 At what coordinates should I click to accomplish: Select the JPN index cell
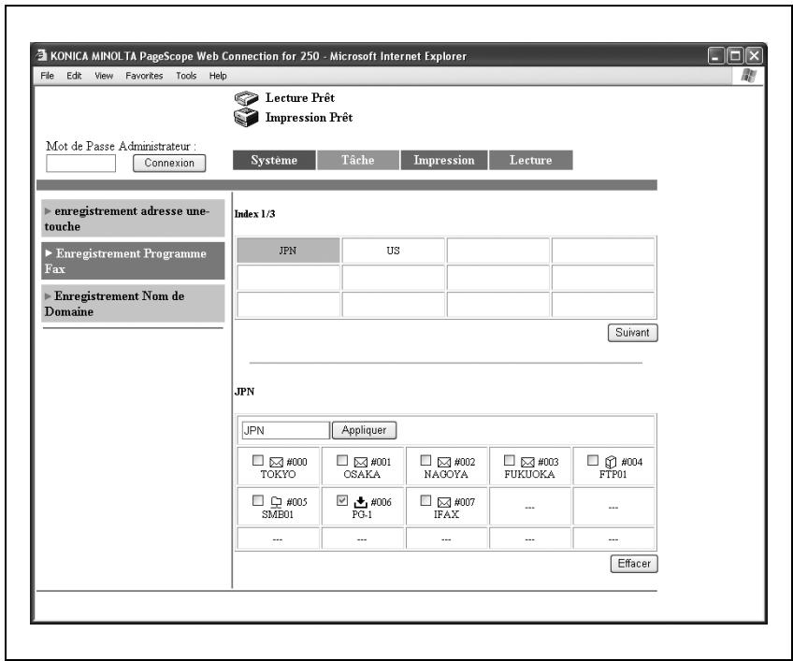click(288, 251)
